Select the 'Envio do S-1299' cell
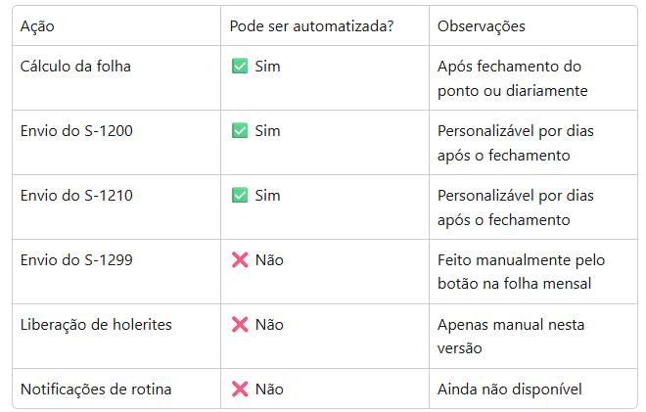Viewport: 646px width, 412px height. coord(76,260)
